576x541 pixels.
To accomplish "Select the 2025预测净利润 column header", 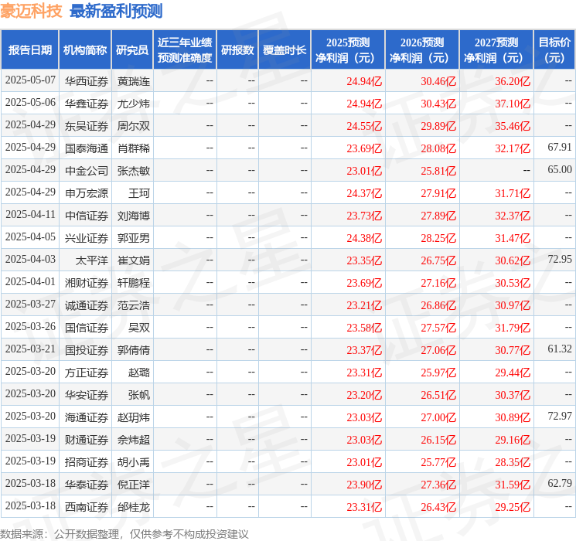I will click(348, 50).
